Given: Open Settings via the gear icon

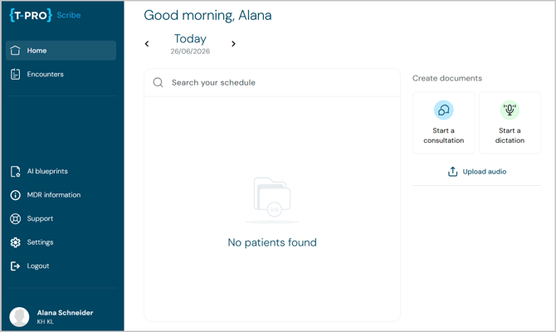Looking at the screenshot, I should click(x=15, y=242).
